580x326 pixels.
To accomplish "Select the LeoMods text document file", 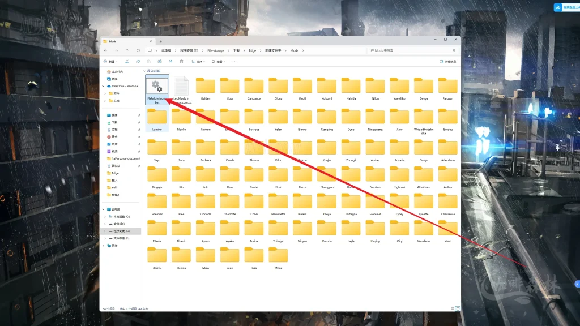I will click(x=181, y=90).
